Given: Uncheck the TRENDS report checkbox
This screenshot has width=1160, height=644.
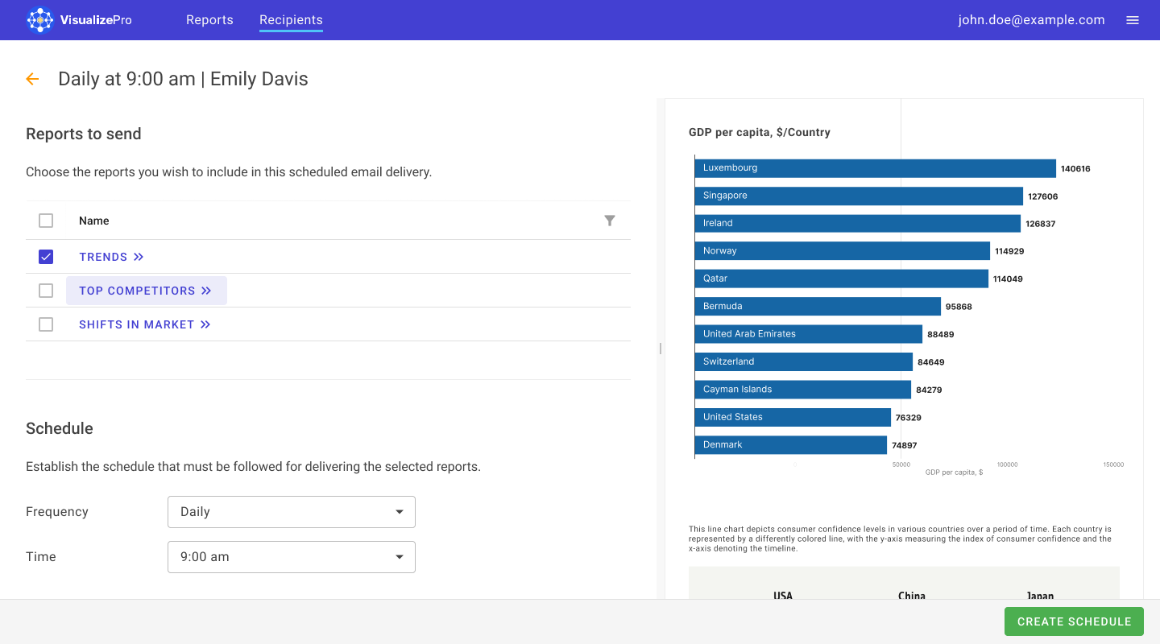Looking at the screenshot, I should (x=46, y=257).
